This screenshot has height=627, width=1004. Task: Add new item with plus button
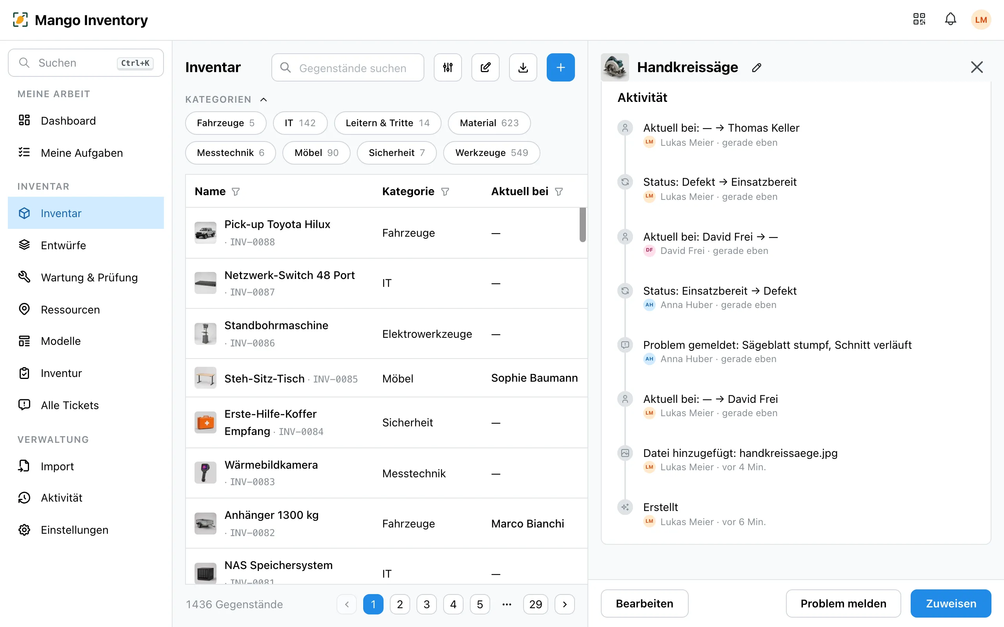click(560, 67)
